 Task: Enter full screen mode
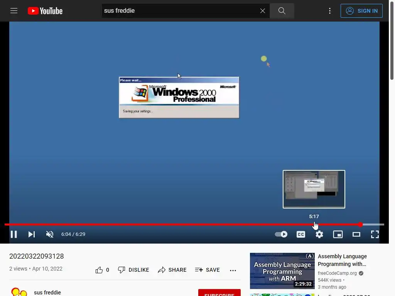click(x=375, y=234)
